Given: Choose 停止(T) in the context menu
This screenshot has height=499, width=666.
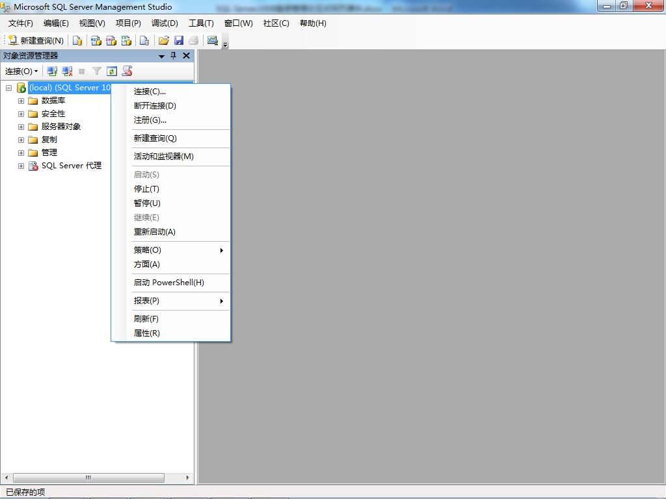Looking at the screenshot, I should (x=171, y=189).
